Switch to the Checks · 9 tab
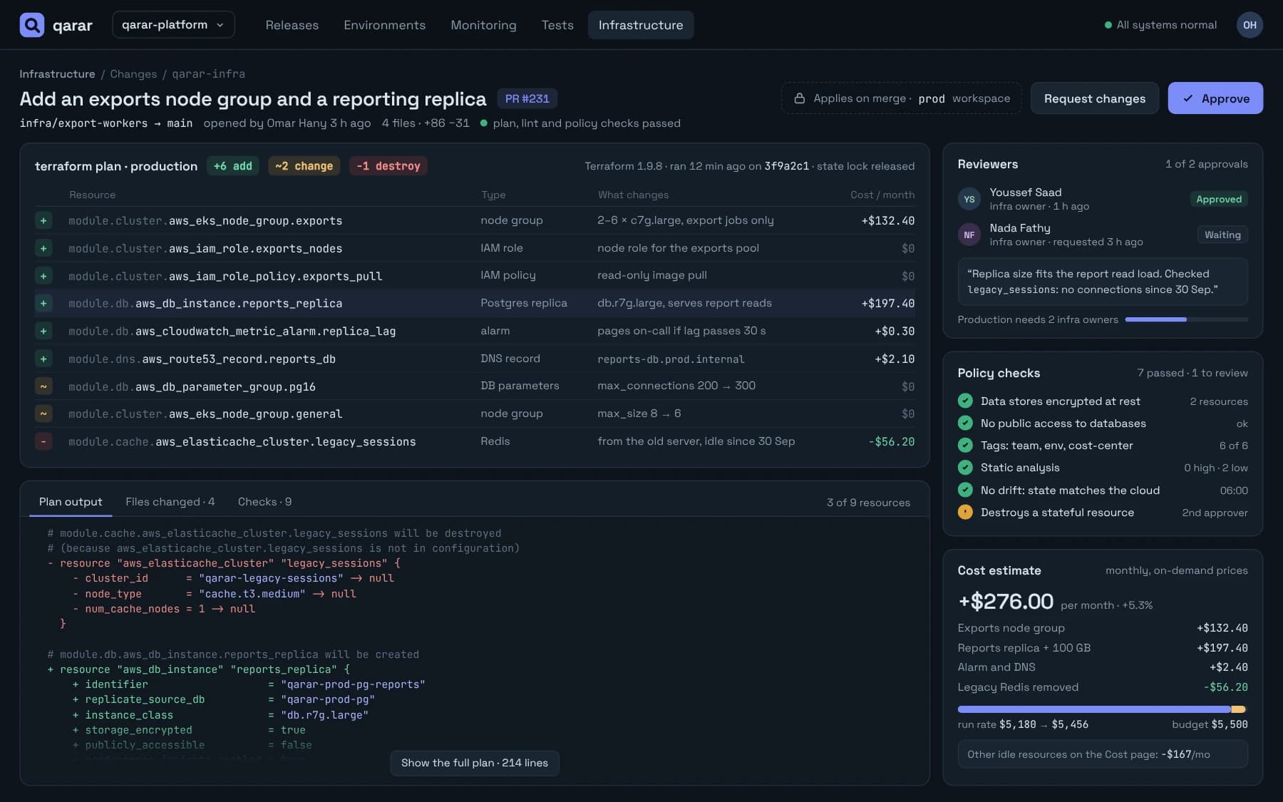The width and height of the screenshot is (1283, 802). tap(264, 502)
